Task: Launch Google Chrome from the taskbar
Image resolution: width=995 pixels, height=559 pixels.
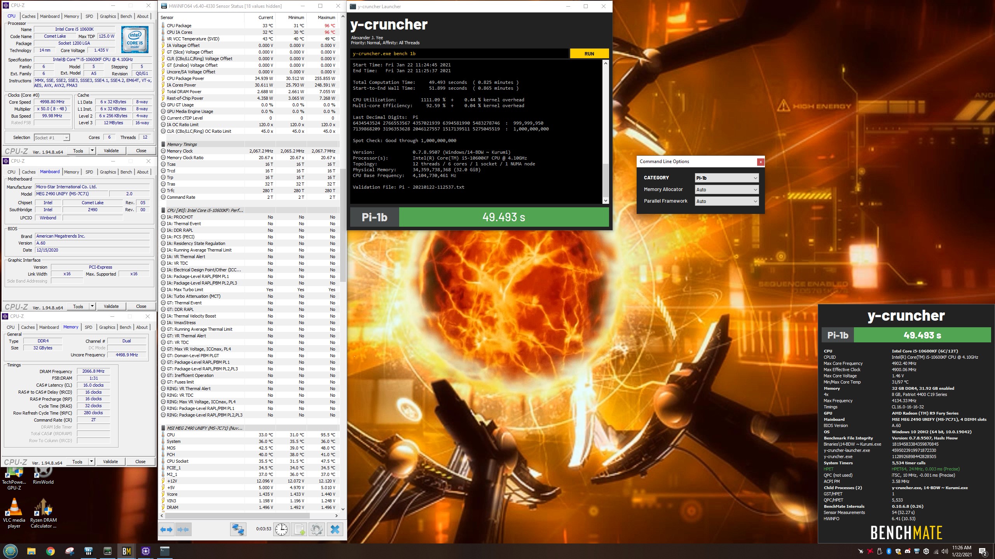Action: pyautogui.click(x=51, y=551)
